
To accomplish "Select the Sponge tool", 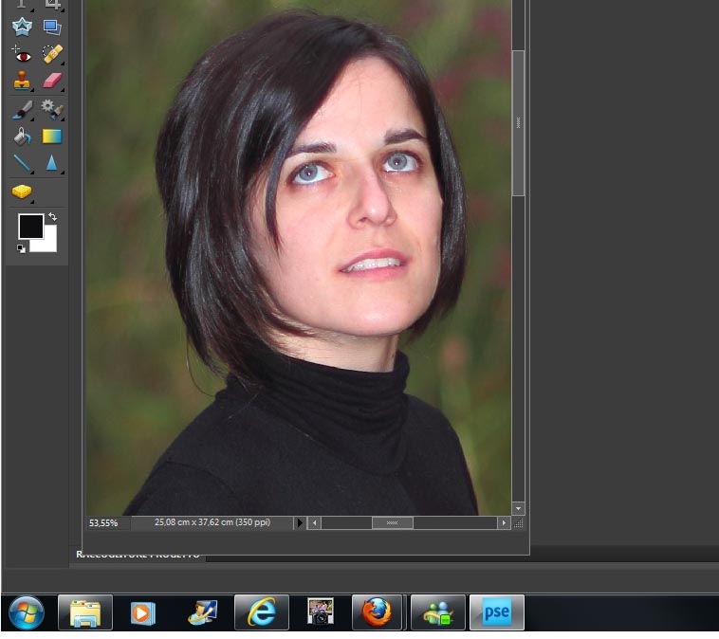I will 22,192.
